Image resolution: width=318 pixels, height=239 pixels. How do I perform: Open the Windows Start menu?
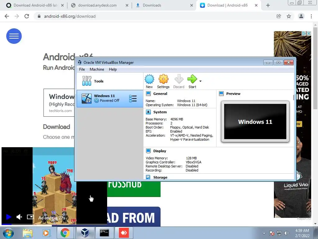[8, 233]
